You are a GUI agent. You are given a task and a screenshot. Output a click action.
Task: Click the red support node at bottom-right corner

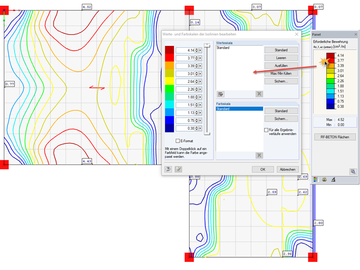[x=313, y=257]
